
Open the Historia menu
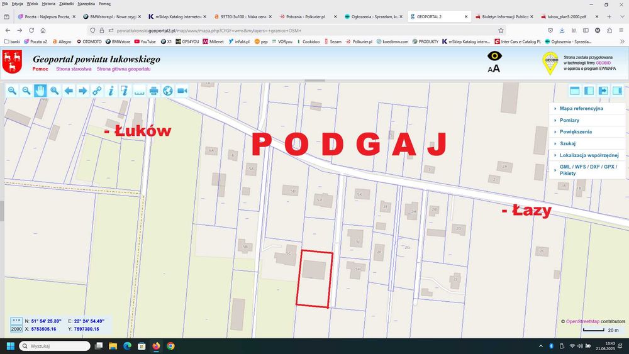(48, 4)
